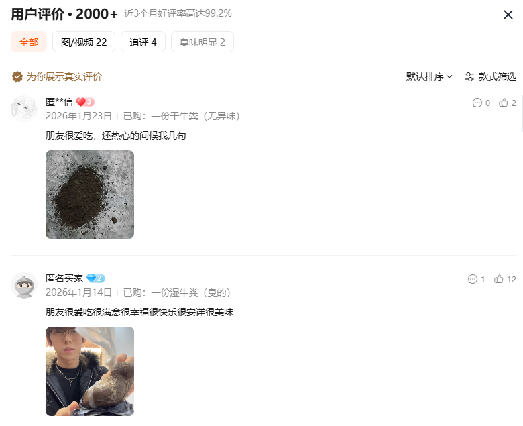View the dry cow dung review photo
Screen dimensions: 523x426
(x=90, y=195)
